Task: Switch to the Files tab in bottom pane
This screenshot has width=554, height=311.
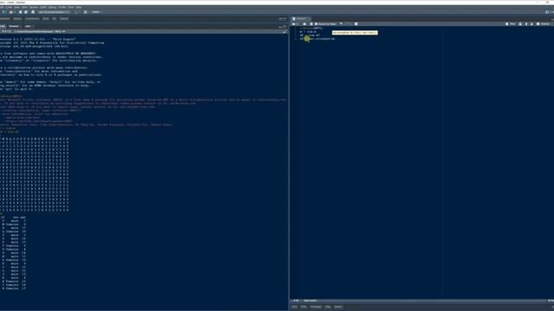Action: (294, 307)
